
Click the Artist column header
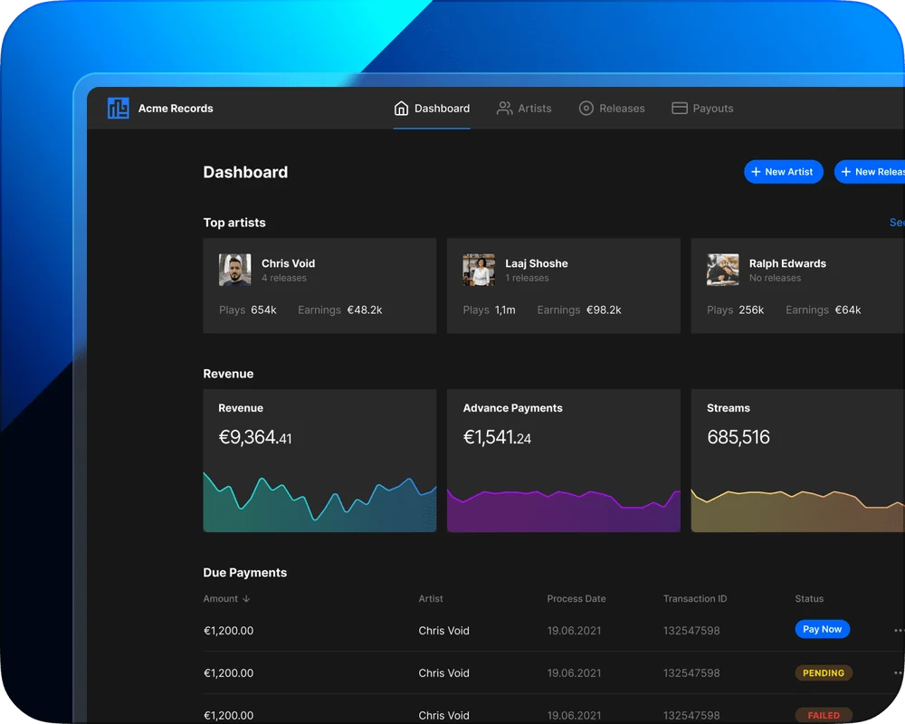pos(431,599)
